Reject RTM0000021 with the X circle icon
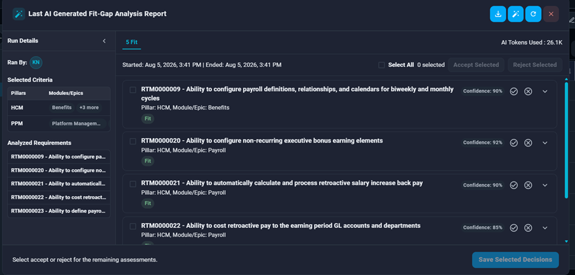The width and height of the screenshot is (575, 275). 528,185
